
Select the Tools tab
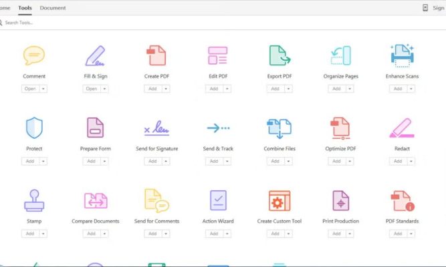(x=25, y=8)
